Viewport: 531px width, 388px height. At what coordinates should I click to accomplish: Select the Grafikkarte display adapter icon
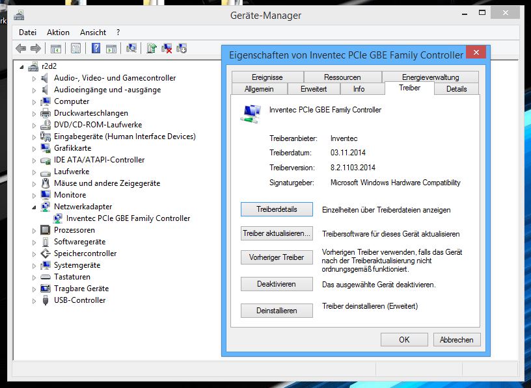click(x=46, y=148)
